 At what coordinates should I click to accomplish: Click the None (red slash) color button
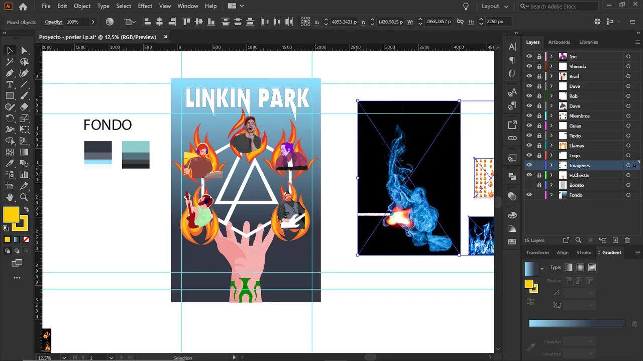coord(26,239)
